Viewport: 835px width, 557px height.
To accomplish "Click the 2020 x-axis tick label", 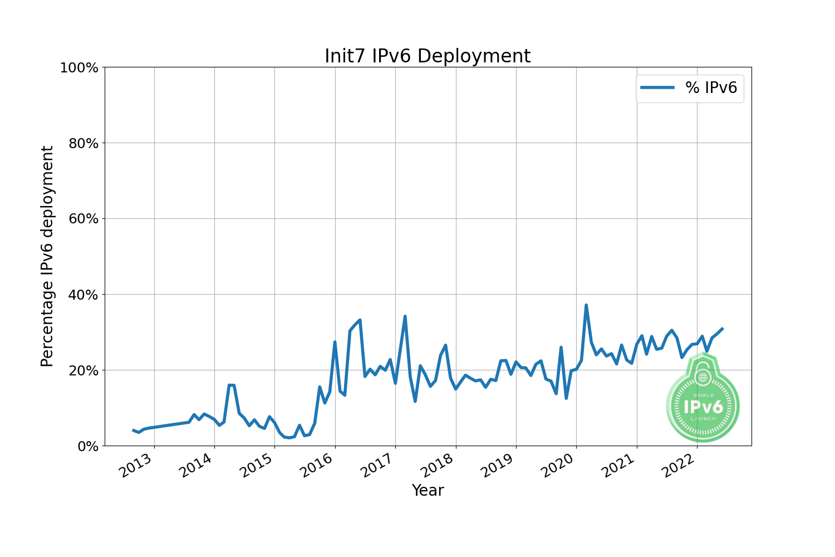I will (558, 466).
